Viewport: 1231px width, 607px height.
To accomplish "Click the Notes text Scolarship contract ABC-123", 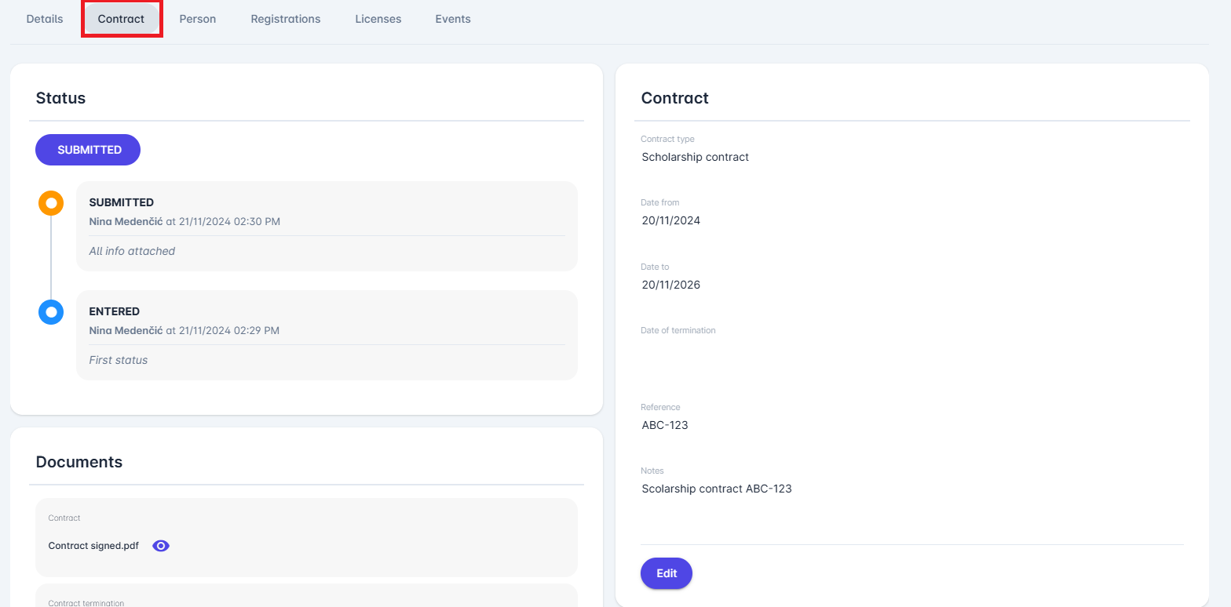I will coord(716,489).
